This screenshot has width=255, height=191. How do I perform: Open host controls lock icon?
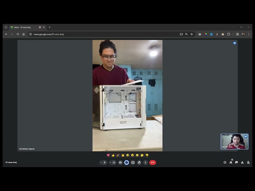(248, 162)
